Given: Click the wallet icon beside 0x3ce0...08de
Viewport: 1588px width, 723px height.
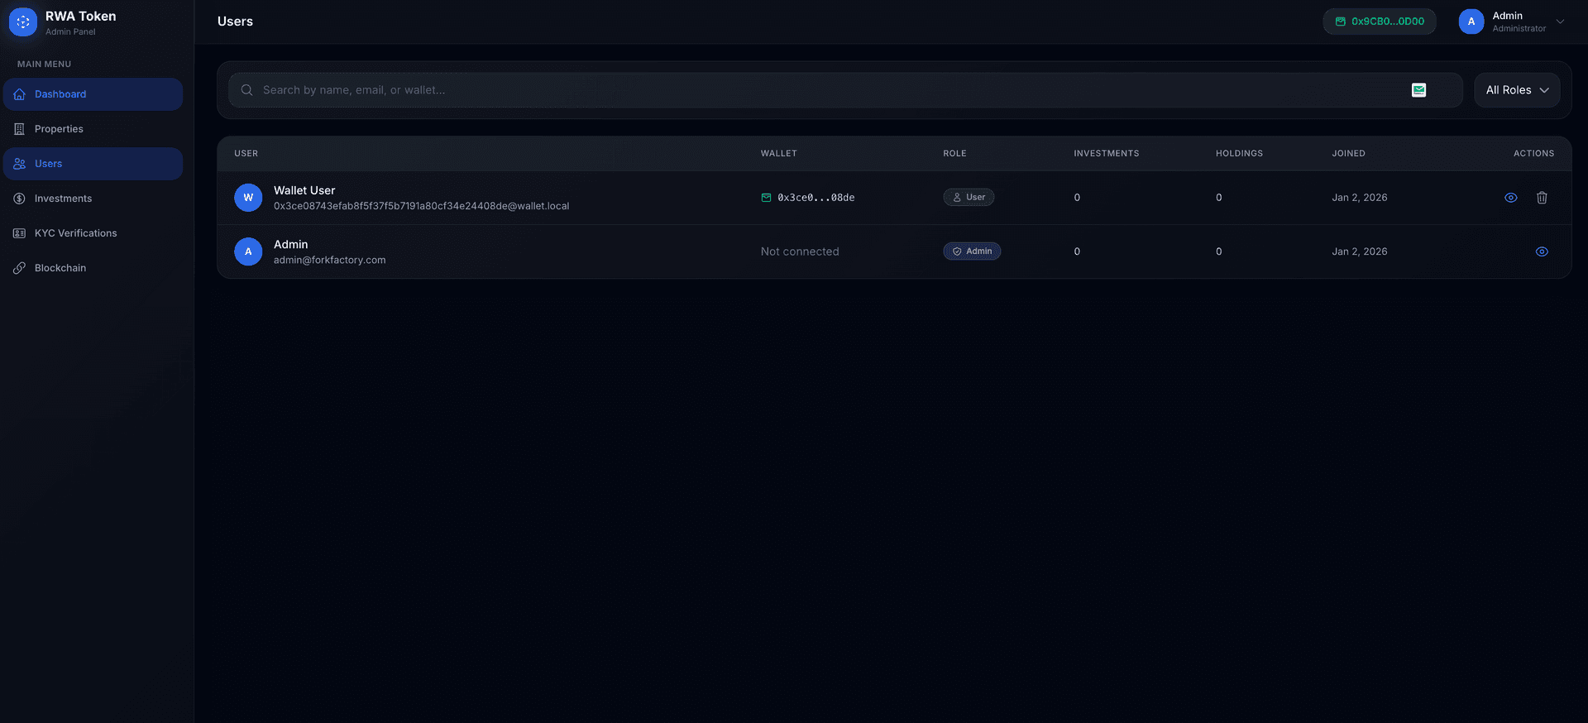Looking at the screenshot, I should coord(766,198).
